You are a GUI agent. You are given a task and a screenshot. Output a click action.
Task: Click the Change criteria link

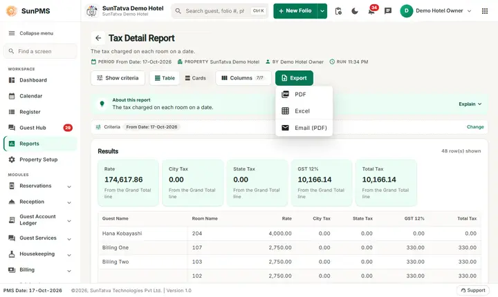point(475,127)
